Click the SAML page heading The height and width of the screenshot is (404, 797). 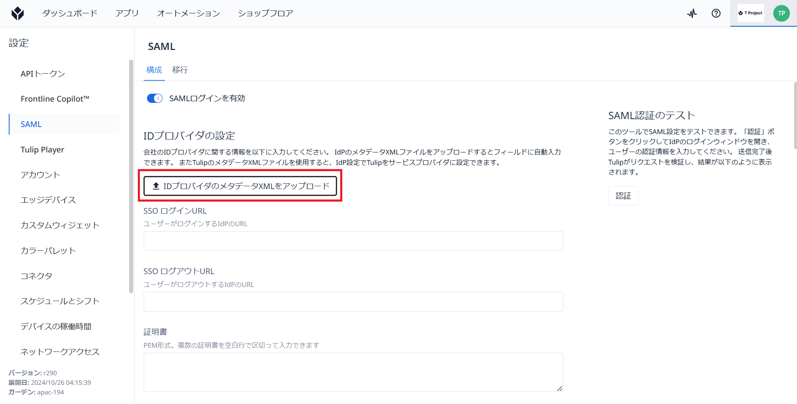point(162,47)
